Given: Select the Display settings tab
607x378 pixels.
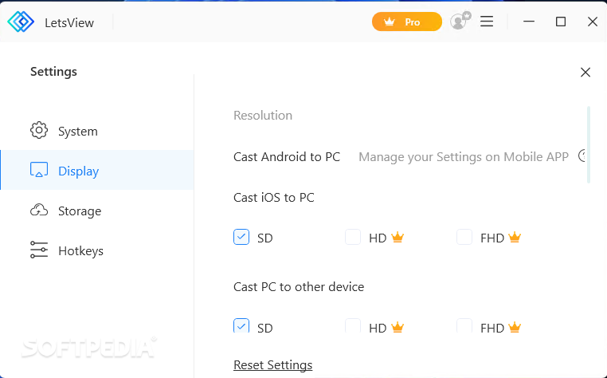Looking at the screenshot, I should point(96,171).
